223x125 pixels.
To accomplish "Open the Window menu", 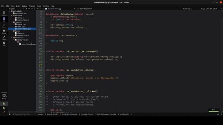I will point(46,6).
